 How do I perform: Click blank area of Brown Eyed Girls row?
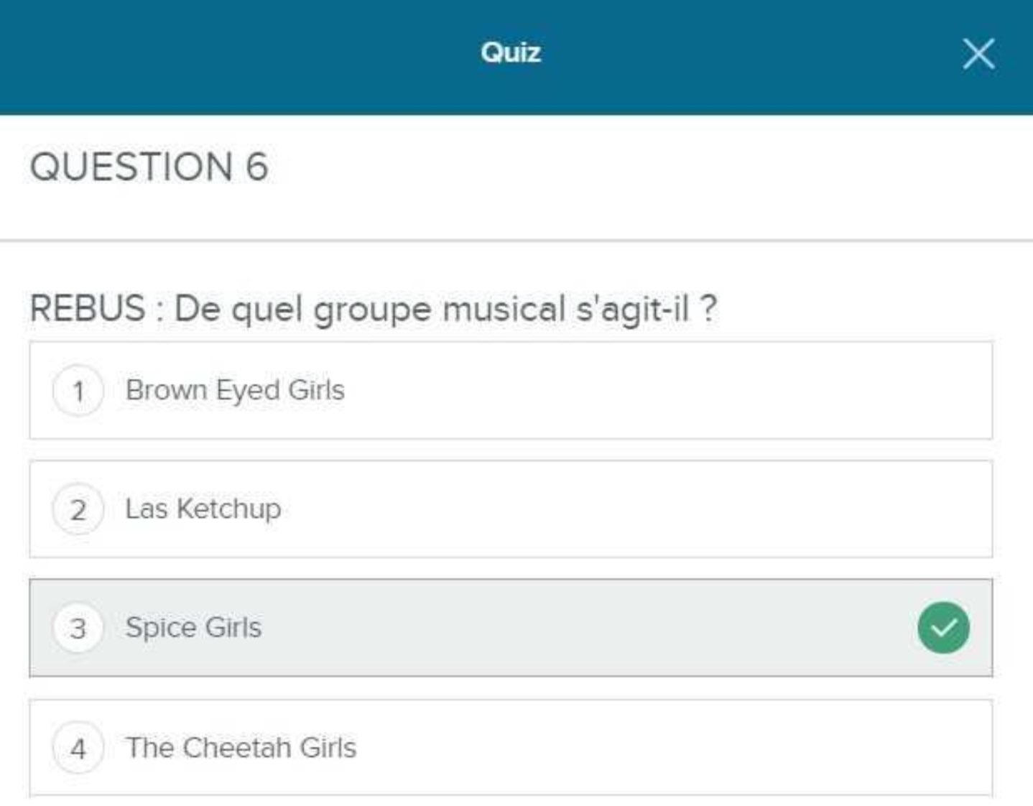(647, 391)
